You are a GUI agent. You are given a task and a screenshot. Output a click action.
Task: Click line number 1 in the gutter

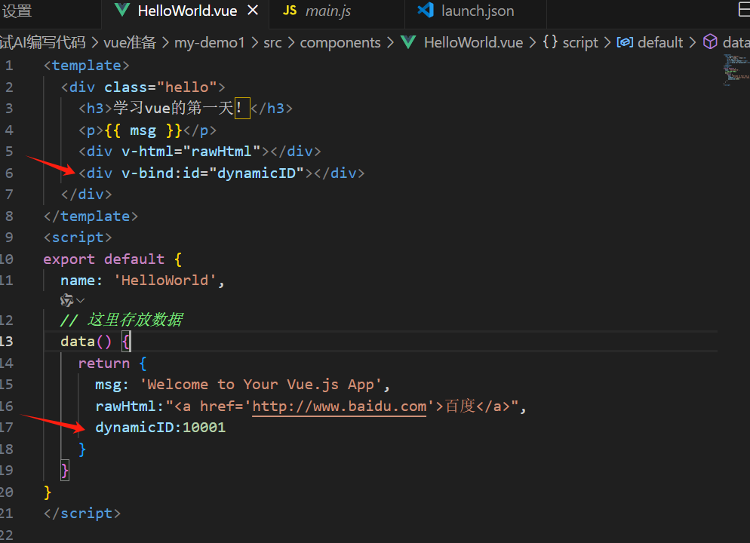[x=9, y=66]
